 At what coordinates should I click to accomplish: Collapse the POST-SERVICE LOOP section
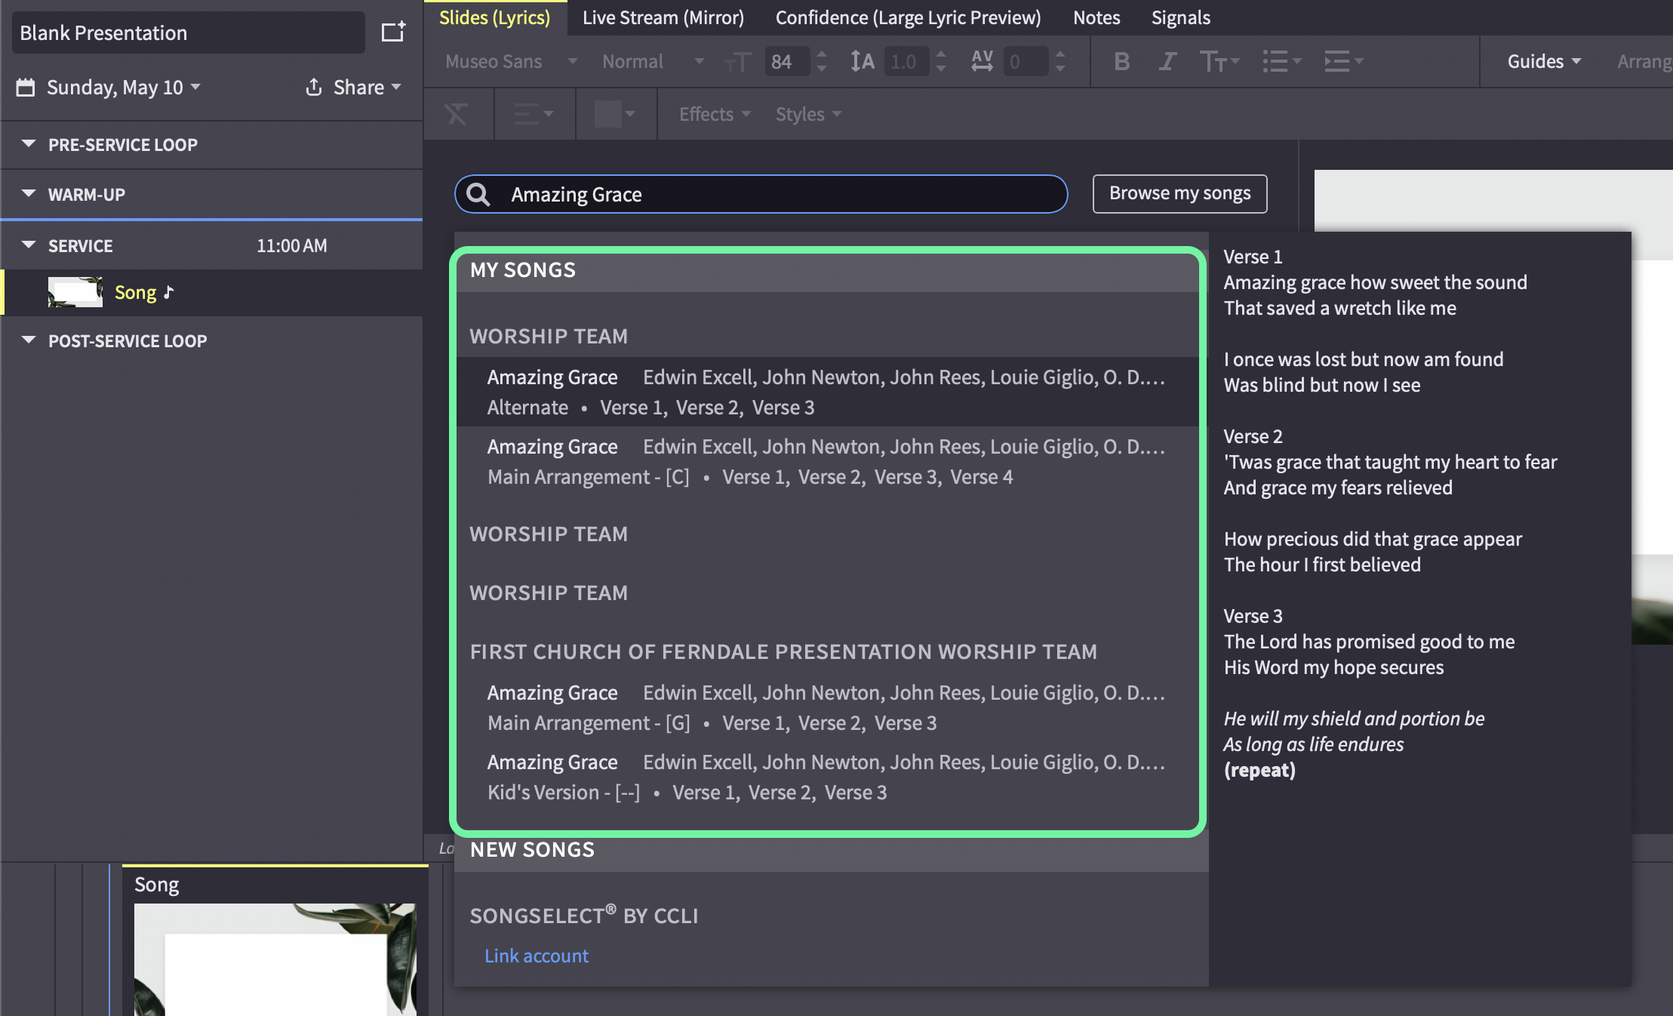(29, 340)
